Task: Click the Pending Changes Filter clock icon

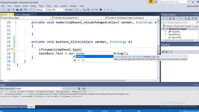Action: pyautogui.click(x=180, y=19)
